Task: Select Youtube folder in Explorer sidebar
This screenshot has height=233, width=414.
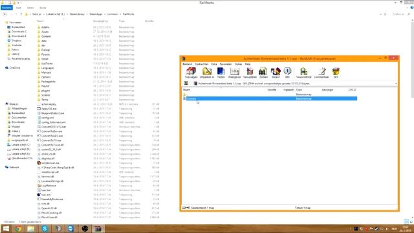Action: coord(16,45)
